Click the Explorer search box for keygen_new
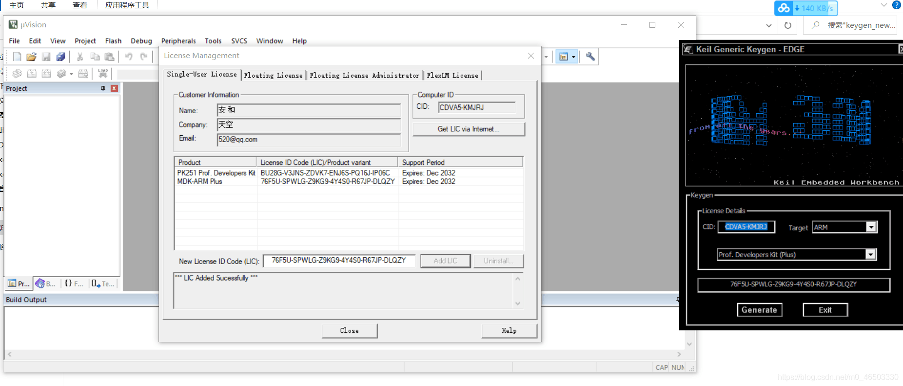The width and height of the screenshot is (903, 386). 850,25
